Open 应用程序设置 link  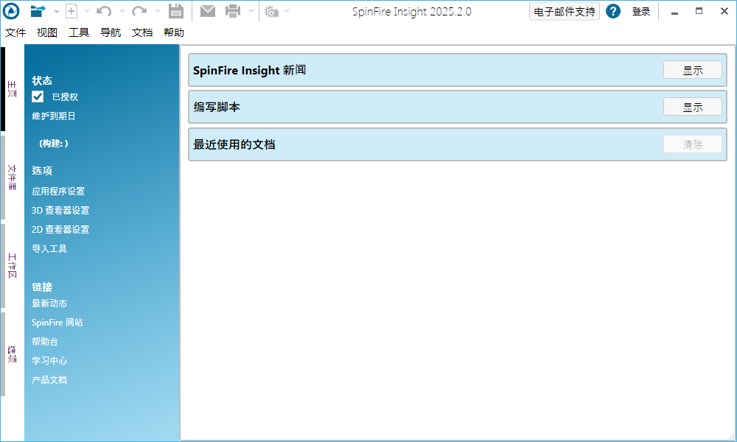pyautogui.click(x=58, y=192)
